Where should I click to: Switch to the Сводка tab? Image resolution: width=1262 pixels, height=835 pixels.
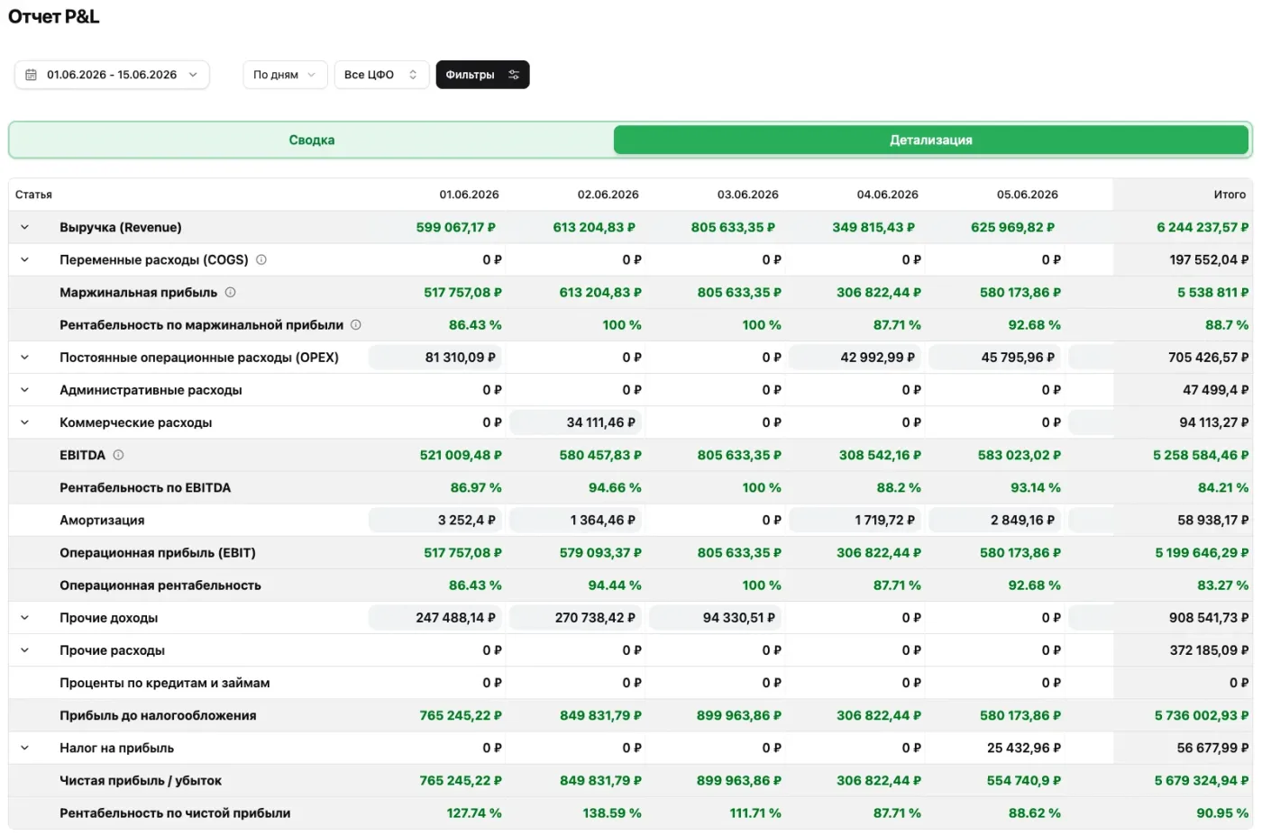tap(312, 141)
